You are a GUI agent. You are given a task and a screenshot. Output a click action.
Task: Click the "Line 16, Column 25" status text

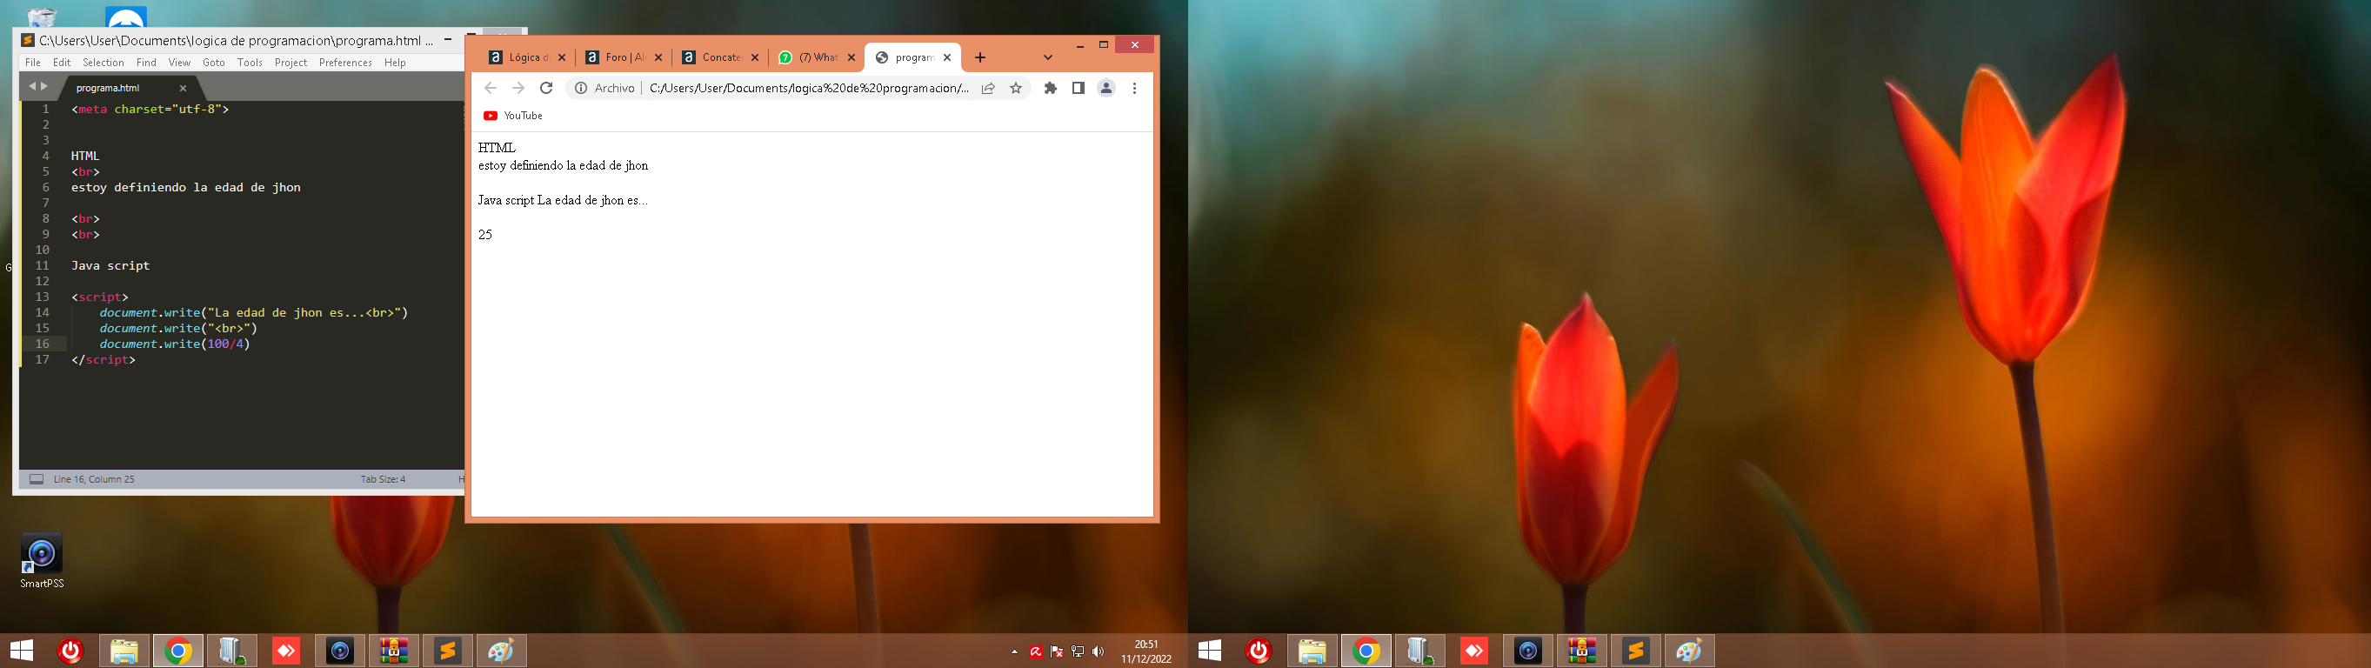click(94, 479)
